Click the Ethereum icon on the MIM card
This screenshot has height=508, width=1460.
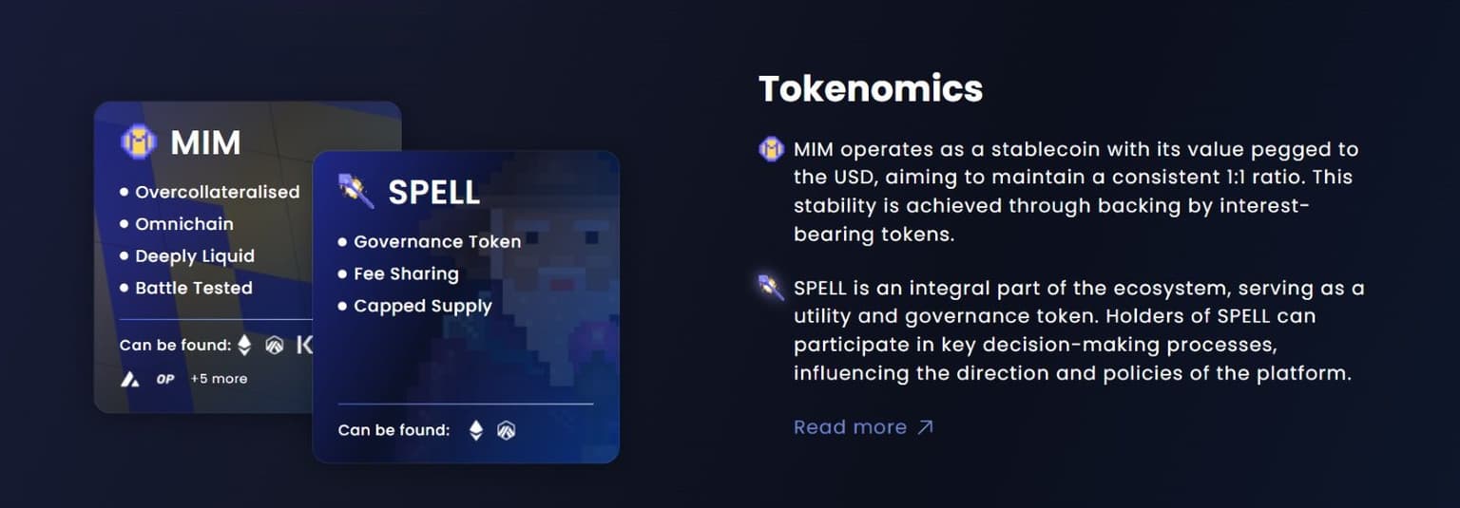coord(244,345)
